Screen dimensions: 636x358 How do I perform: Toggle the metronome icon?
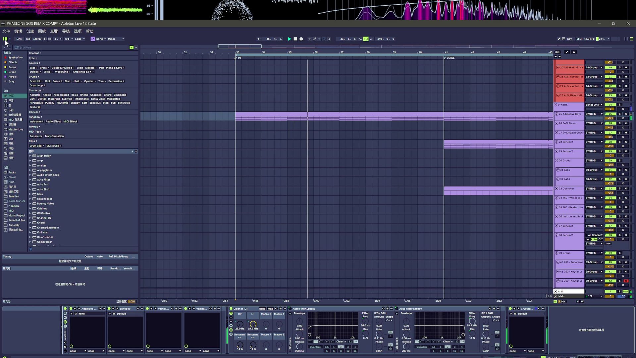67,39
